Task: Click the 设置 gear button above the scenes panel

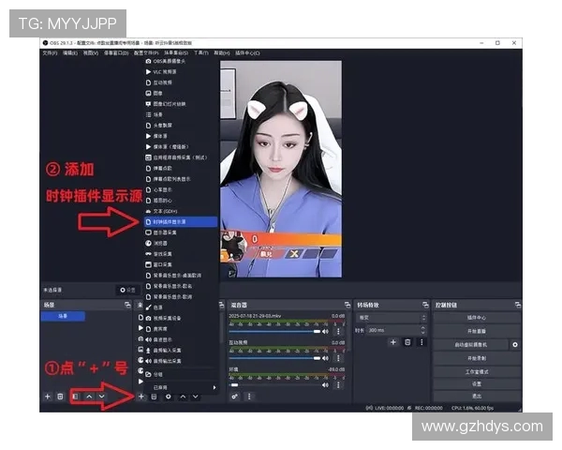Action: (127, 290)
